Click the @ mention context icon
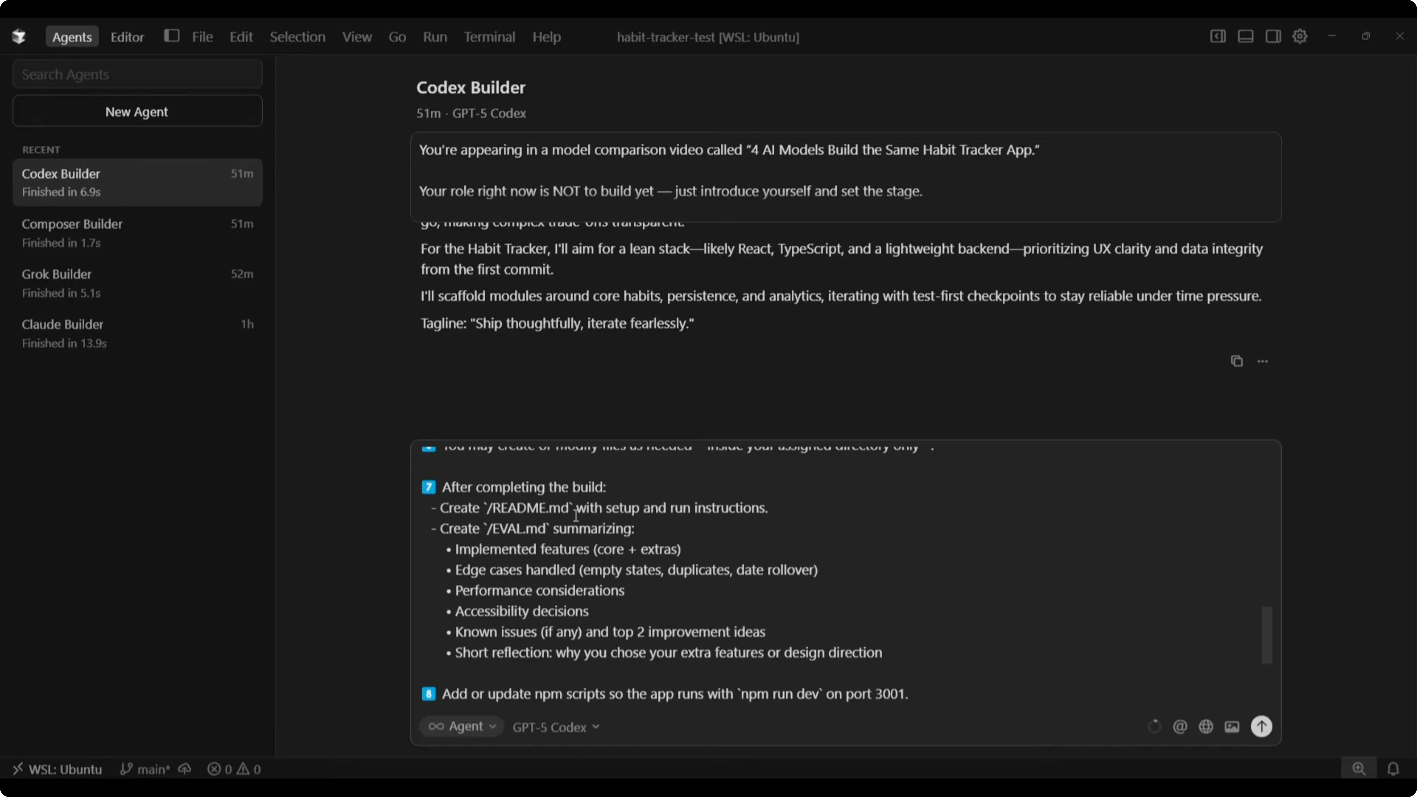This screenshot has height=797, width=1417. [x=1179, y=727]
